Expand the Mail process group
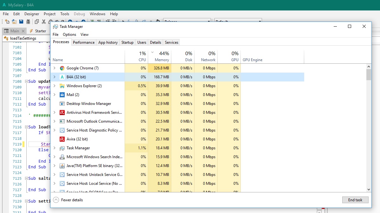 pos(54,95)
